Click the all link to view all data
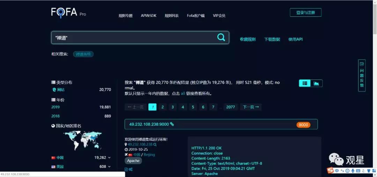 pyautogui.click(x=183, y=94)
